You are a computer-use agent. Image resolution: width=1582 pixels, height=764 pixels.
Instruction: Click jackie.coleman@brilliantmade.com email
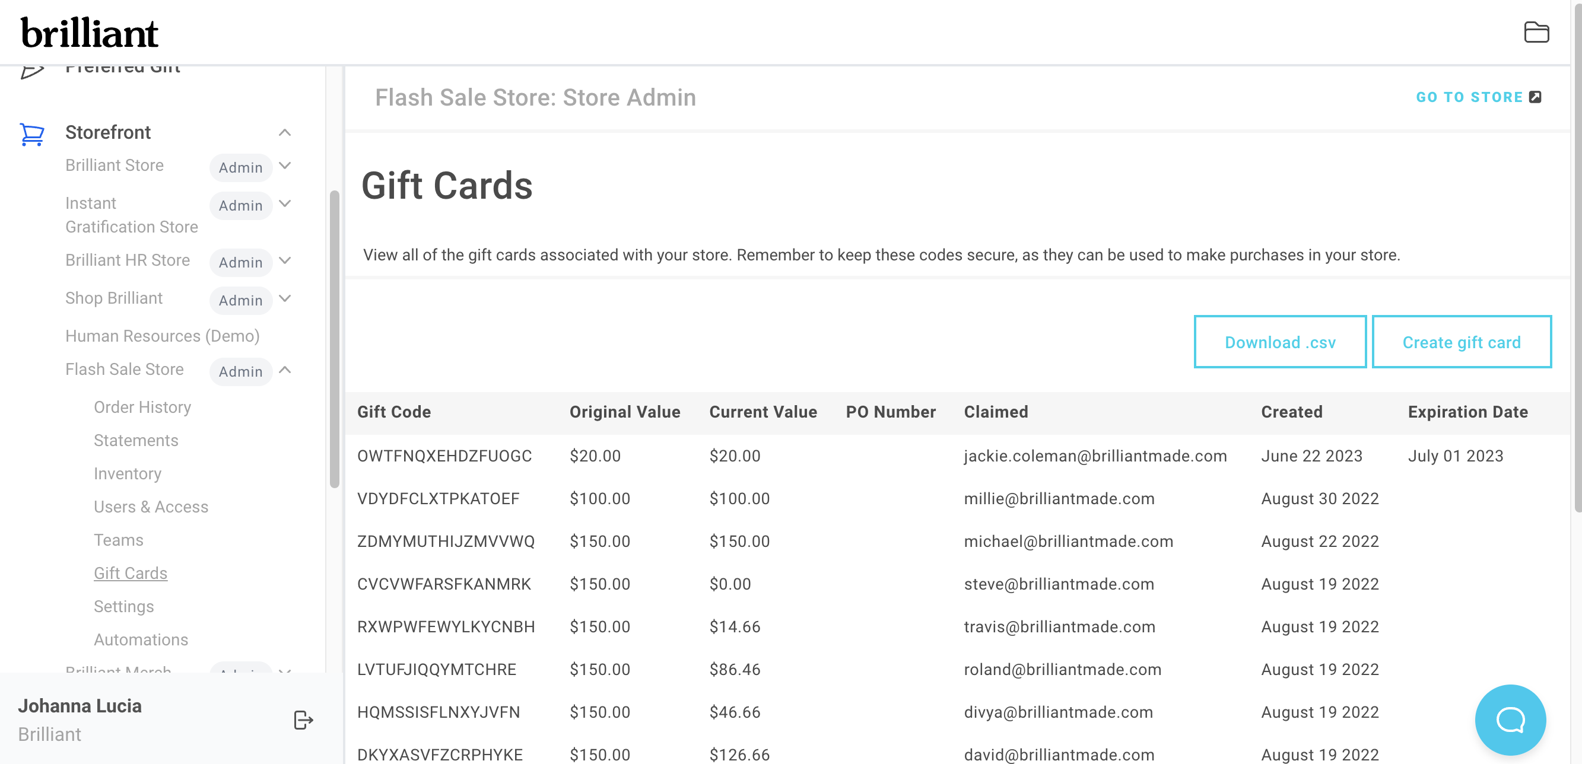tap(1095, 456)
